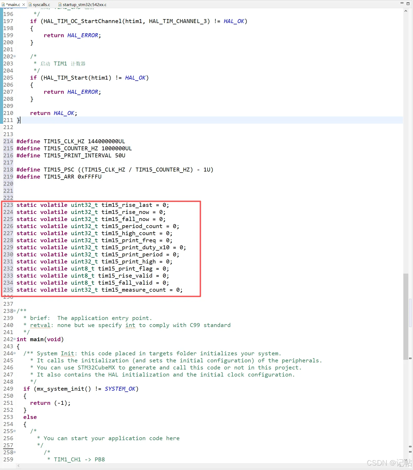Minimize the editor pane
Viewport: 413px width, 470px height.
[x=402, y=3]
